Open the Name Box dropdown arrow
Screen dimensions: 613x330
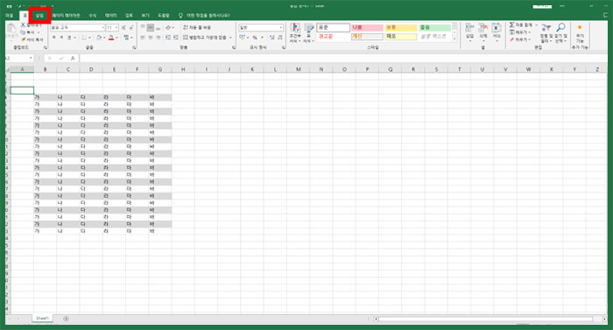coord(31,59)
